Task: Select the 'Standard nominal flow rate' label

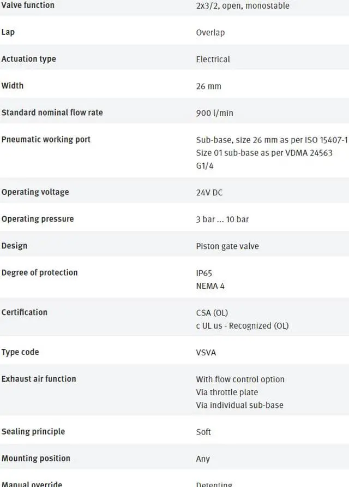Action: pyautogui.click(x=52, y=112)
